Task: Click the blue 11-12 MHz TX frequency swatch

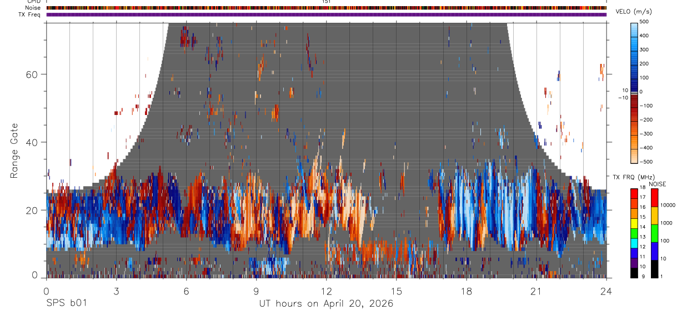Action: 634,253
